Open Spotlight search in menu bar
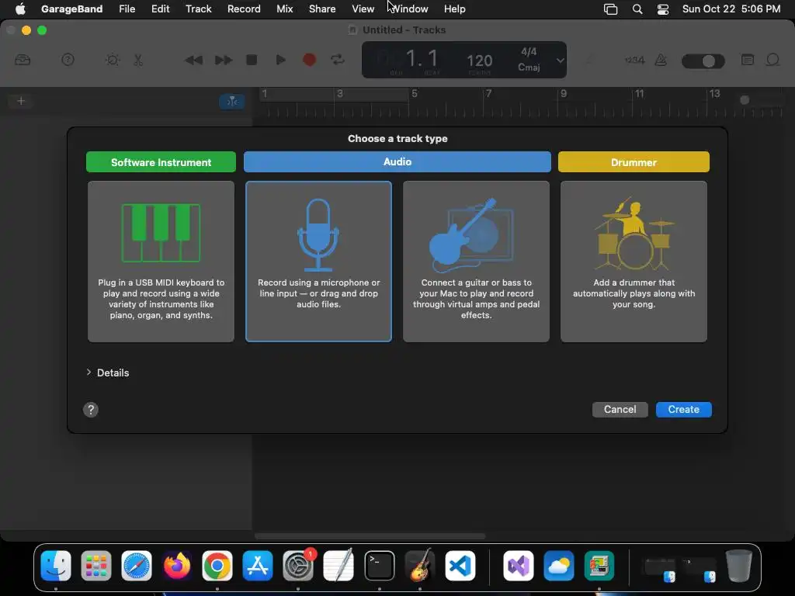 pyautogui.click(x=637, y=9)
